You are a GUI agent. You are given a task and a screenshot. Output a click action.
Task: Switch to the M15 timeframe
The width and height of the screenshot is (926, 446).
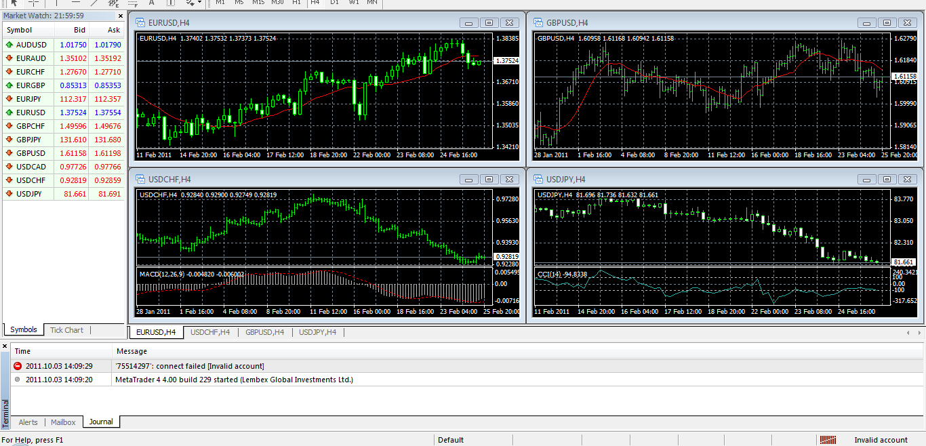pos(258,3)
